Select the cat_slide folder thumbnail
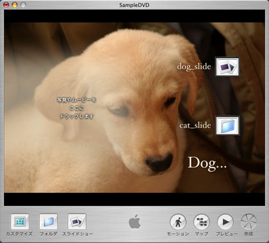 tap(227, 126)
